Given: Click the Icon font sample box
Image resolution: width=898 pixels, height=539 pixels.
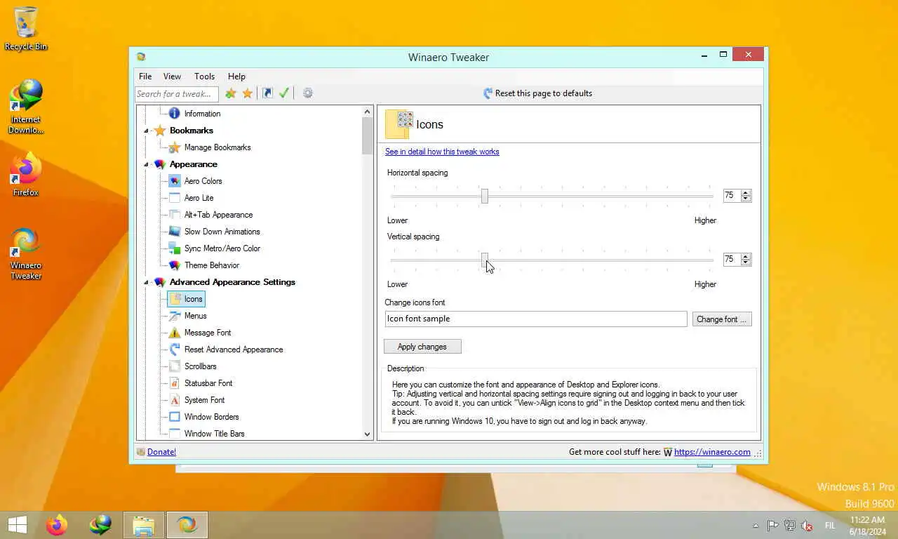Looking at the screenshot, I should (536, 319).
